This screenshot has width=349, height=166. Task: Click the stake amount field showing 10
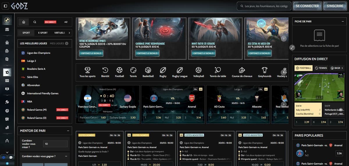[55, 144]
